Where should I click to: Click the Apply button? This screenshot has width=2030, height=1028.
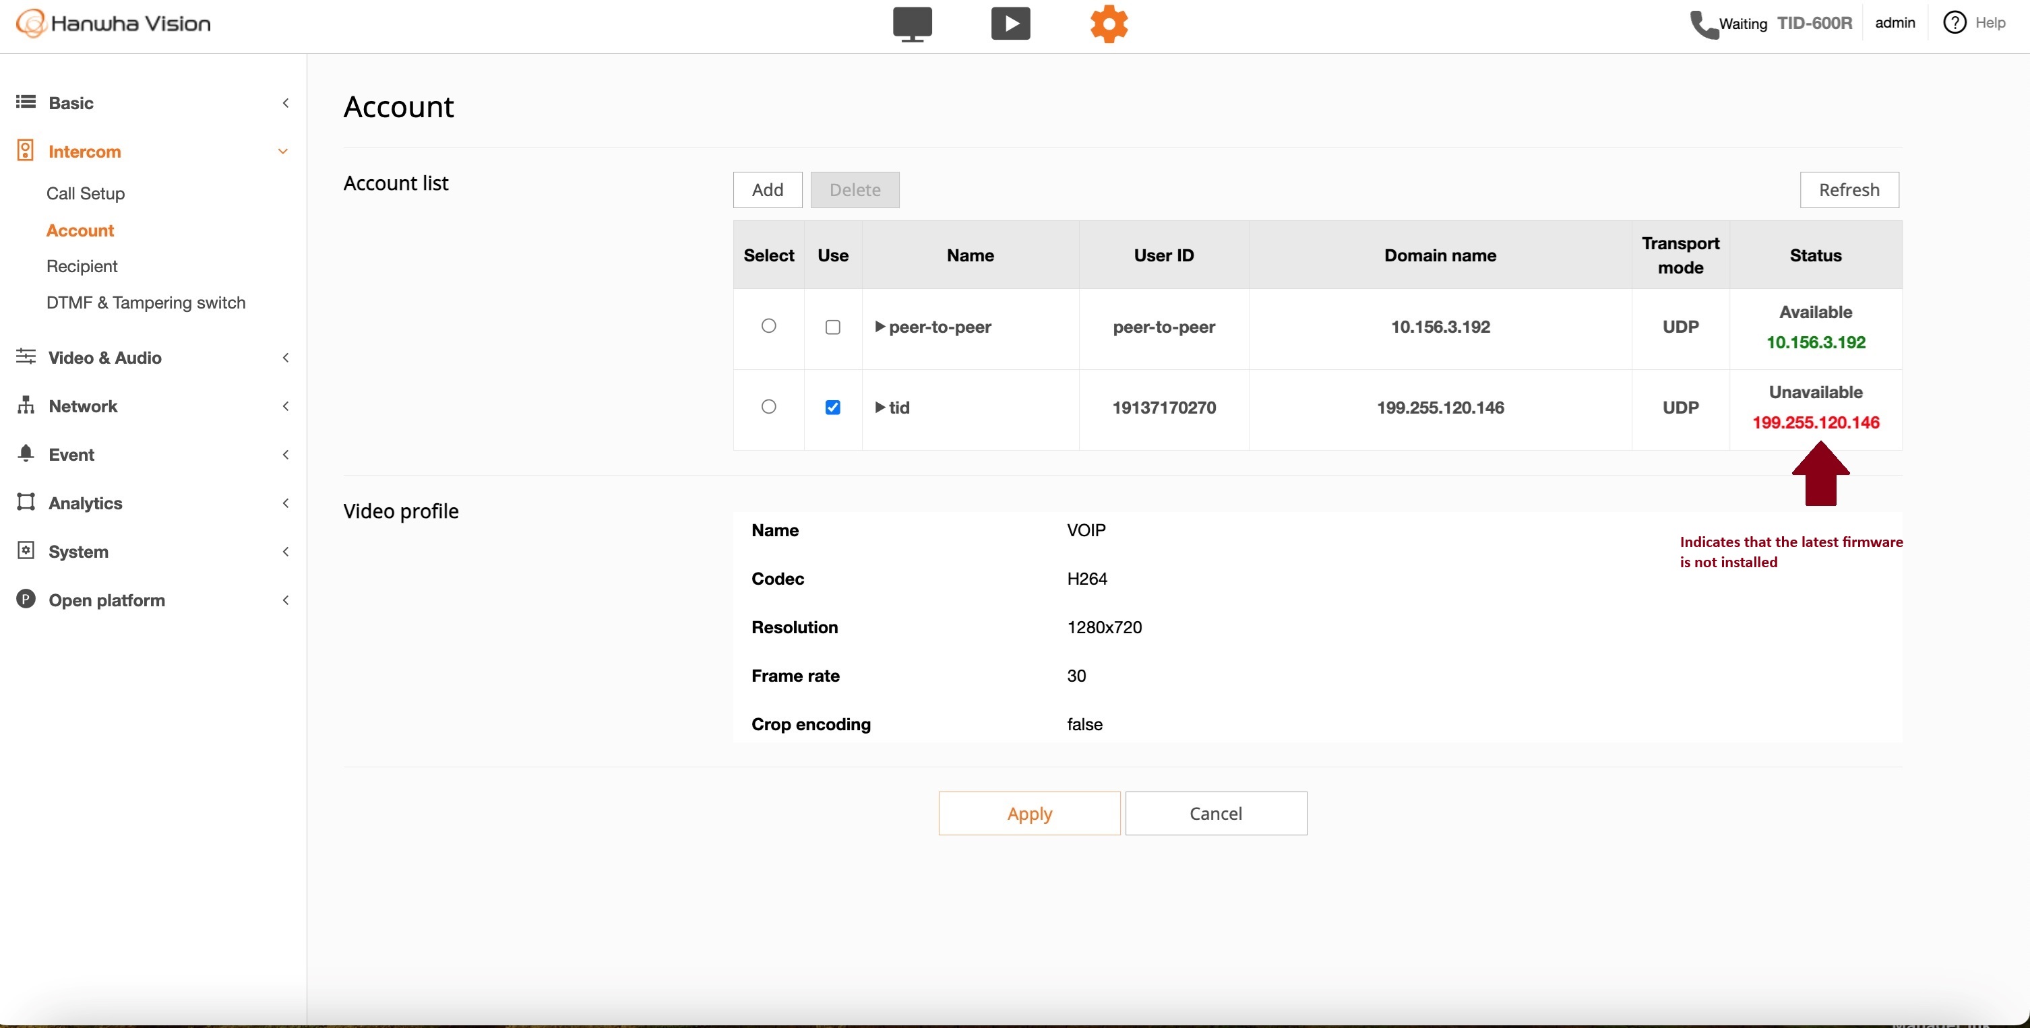pos(1029,813)
